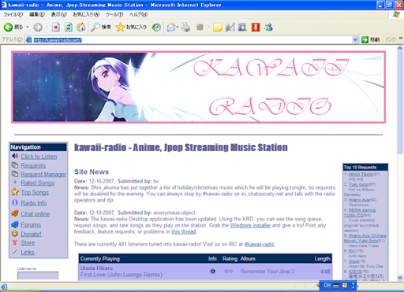
Task: Open the Search magnifier toolbar button
Action: coord(101,27)
